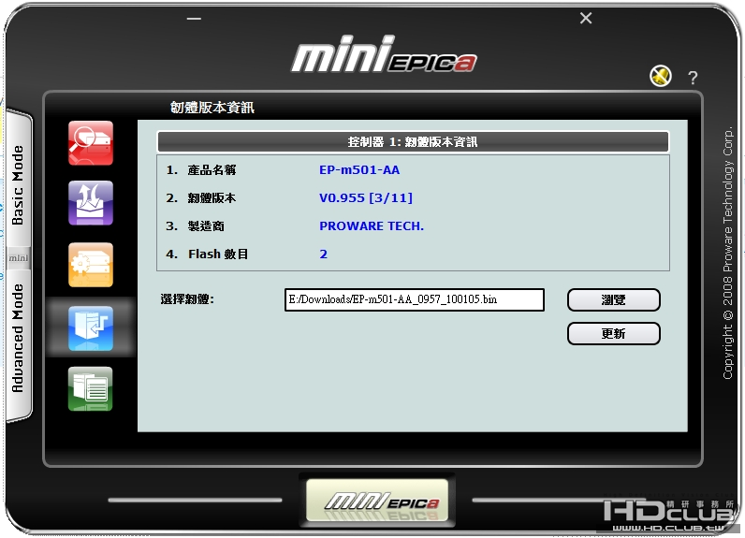Click the miniEPICA button at bottom

tap(377, 501)
